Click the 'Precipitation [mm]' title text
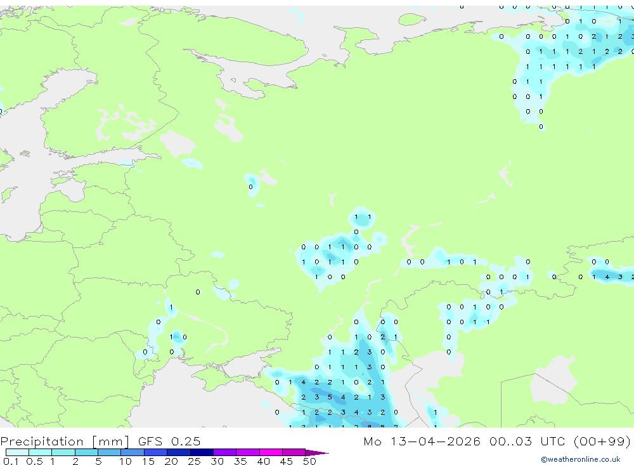634x465 pixels. click(x=65, y=442)
